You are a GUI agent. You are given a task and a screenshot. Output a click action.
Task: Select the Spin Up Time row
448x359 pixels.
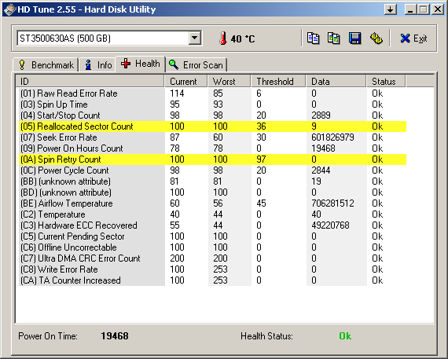tap(212, 104)
